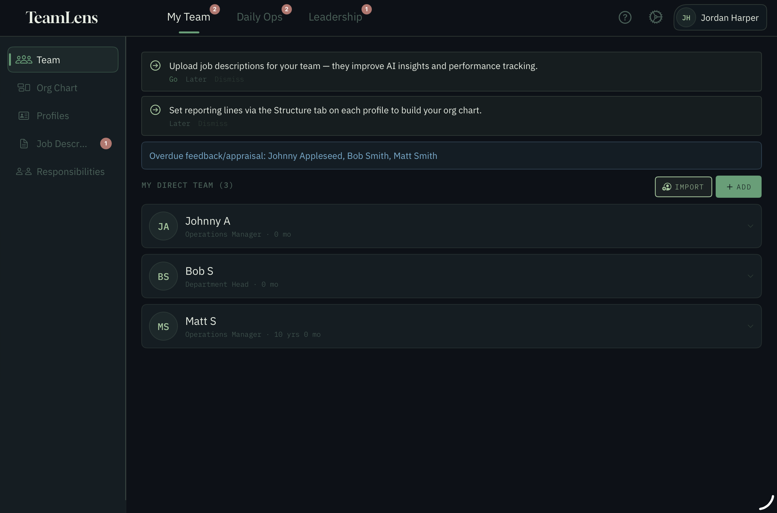Dismiss the reporting lines notice
Image resolution: width=777 pixels, height=513 pixels.
[x=213, y=124]
